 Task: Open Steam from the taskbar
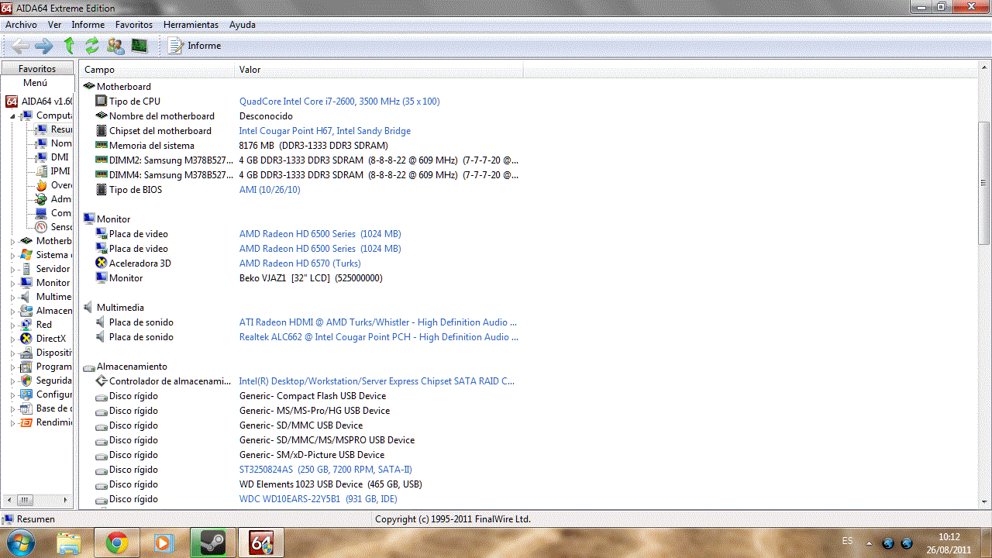click(212, 542)
